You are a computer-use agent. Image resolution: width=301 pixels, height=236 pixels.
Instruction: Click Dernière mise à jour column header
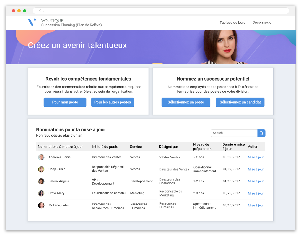[233, 147]
